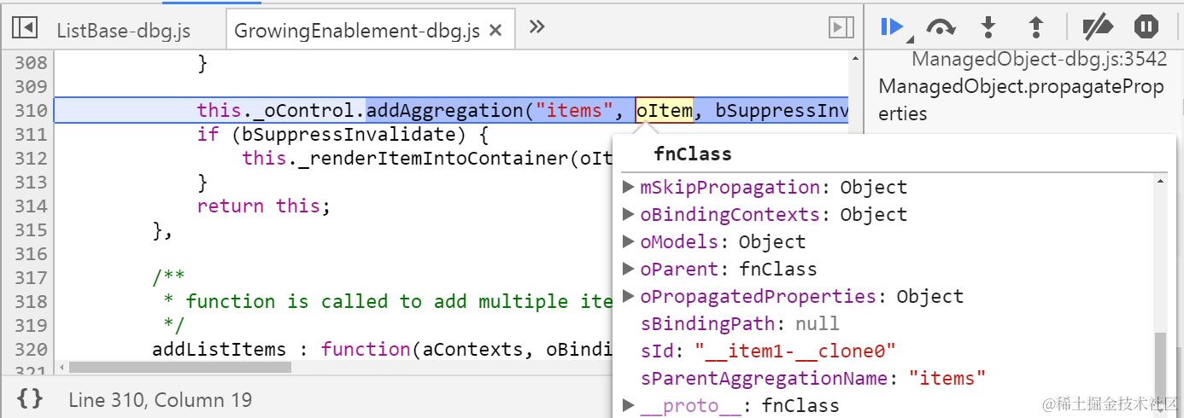Switch to ListBase-dbg.js tab
Viewport: 1184px width, 418px height.
tap(123, 31)
